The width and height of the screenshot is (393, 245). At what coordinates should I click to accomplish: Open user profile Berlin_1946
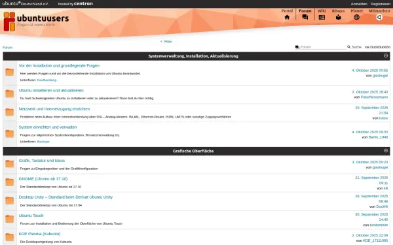pyautogui.click(x=378, y=137)
